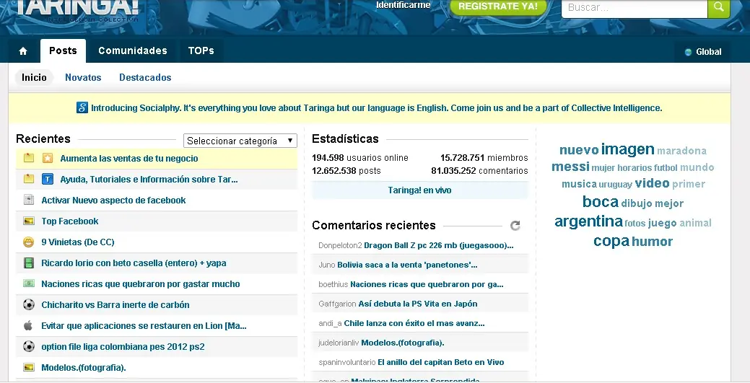Click sticky note icon of Ayuda, Tutoriales post
750x383 pixels.
[29, 179]
